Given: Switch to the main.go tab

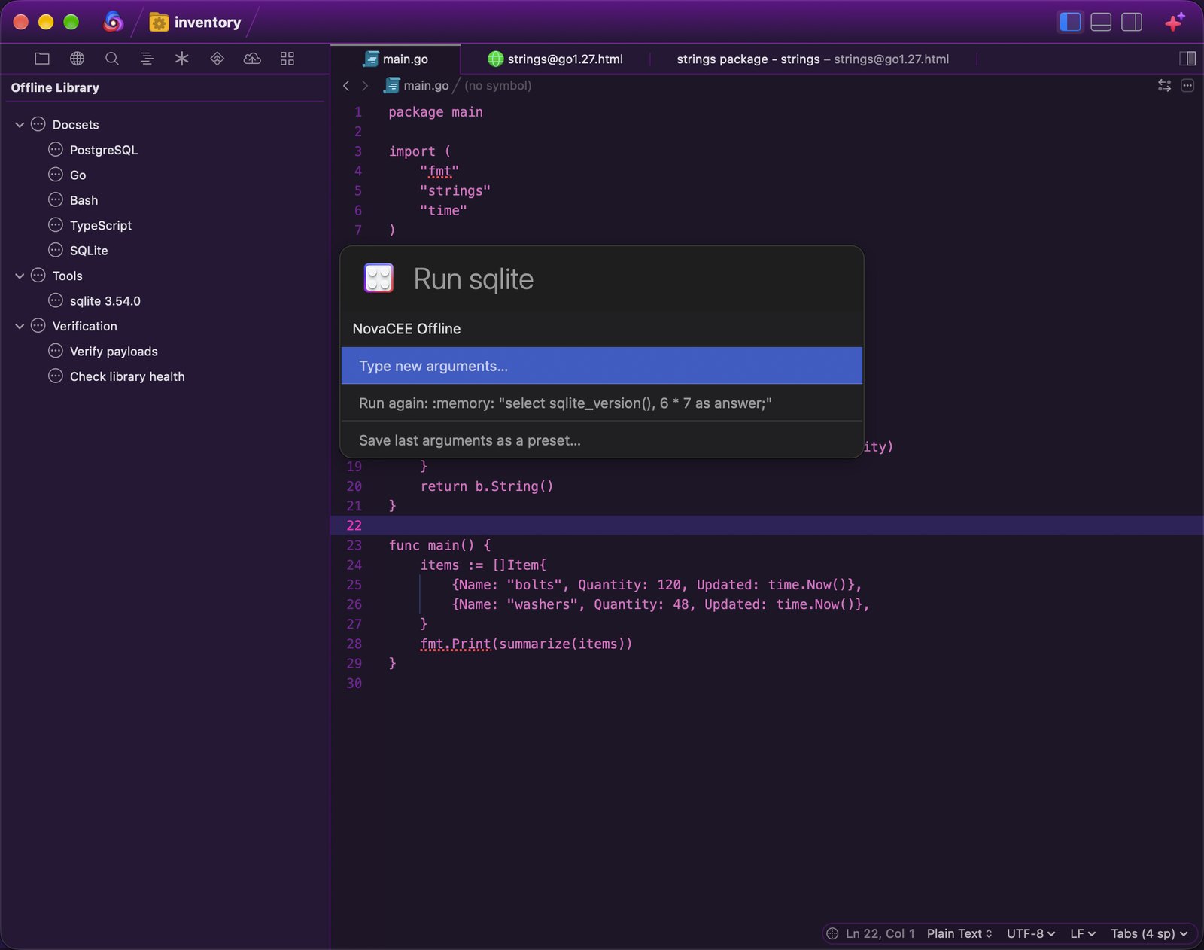Looking at the screenshot, I should pos(396,59).
